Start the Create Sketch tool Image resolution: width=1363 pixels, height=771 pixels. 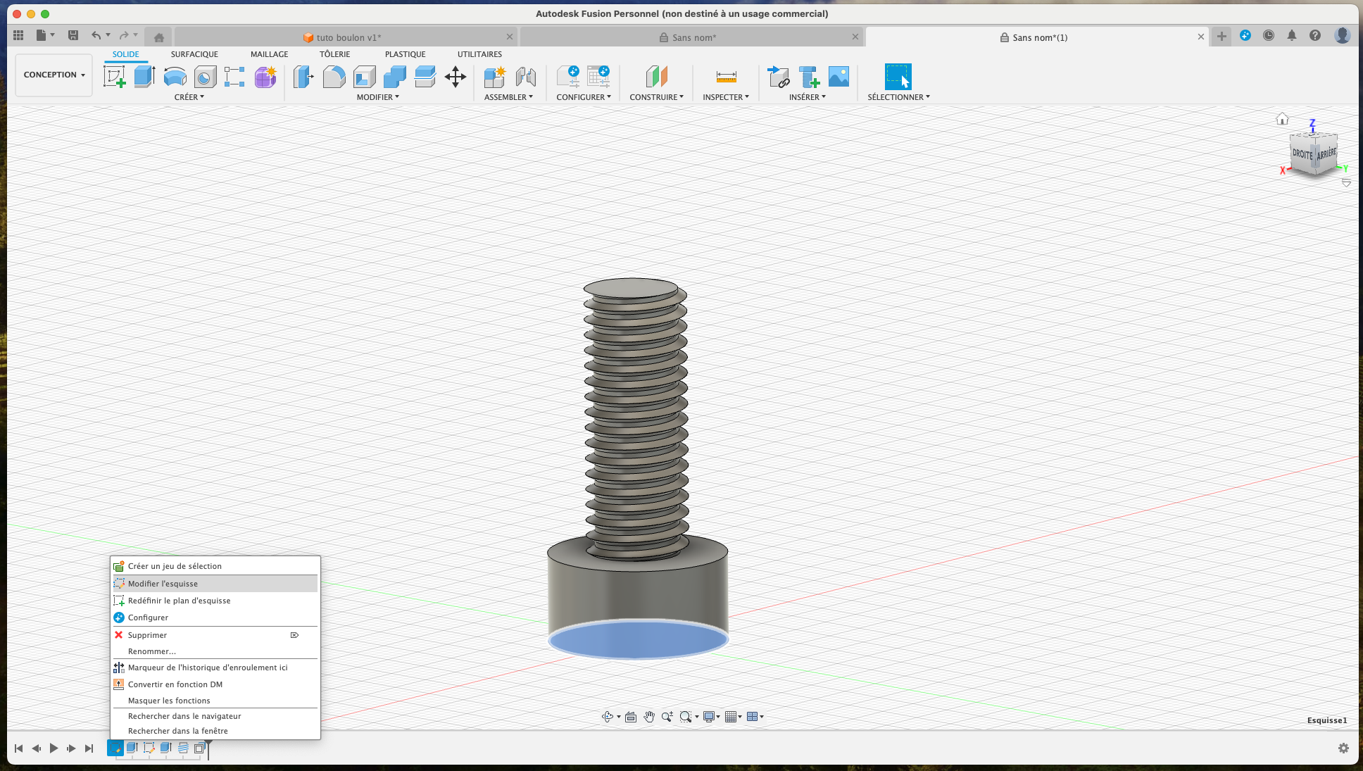[x=114, y=76]
